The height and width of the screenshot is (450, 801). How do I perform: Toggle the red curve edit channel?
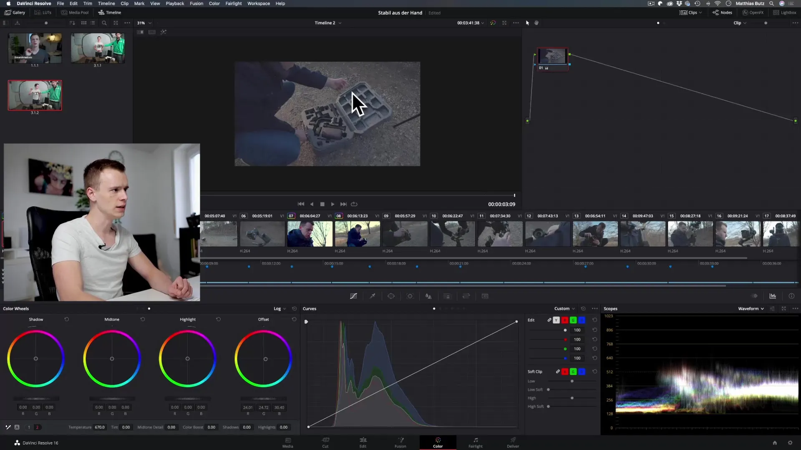[x=565, y=320]
